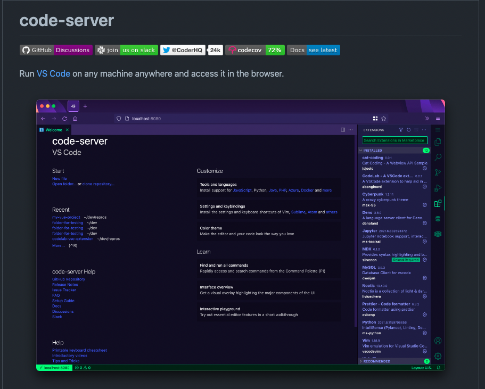Open the my-vue-project recent entry
Screen dimensions: 485x389
pos(66,217)
